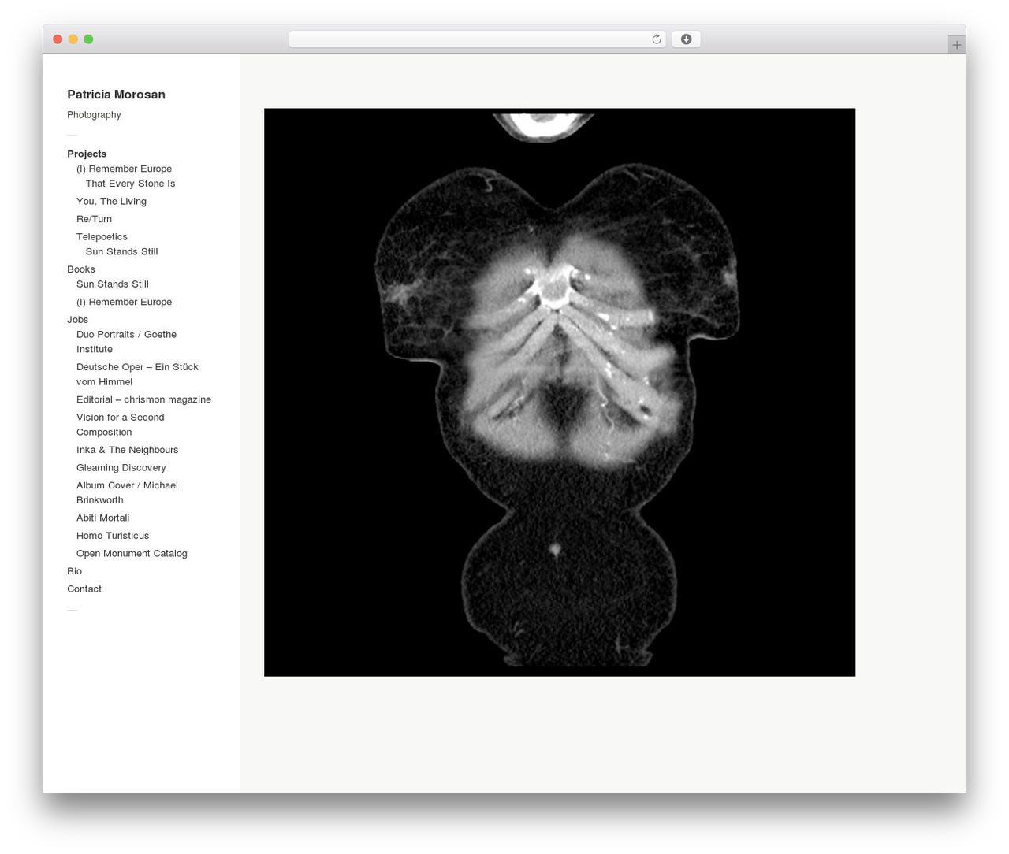Image resolution: width=1009 pixels, height=854 pixels.
Task: Open the Homo Turisticus job
Action: pos(113,536)
